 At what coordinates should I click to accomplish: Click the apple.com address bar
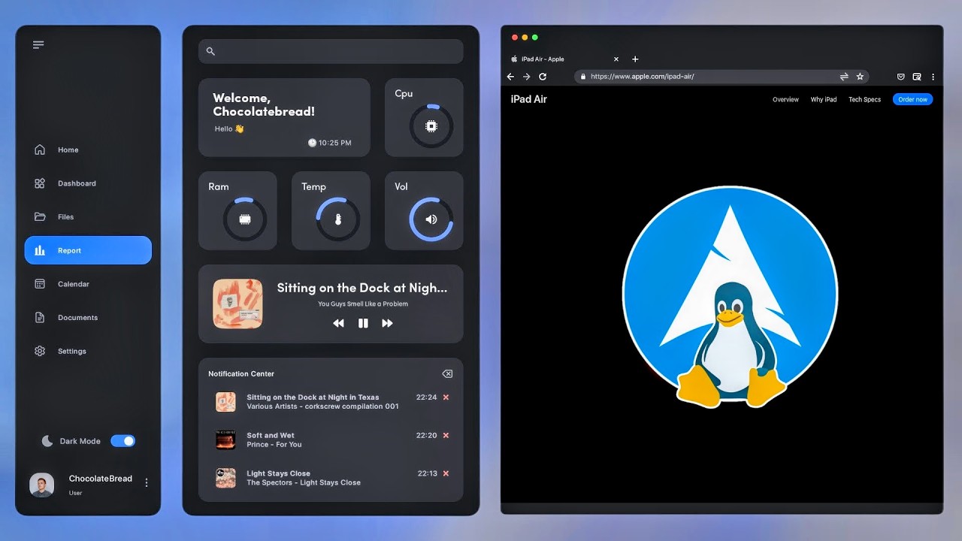click(721, 77)
